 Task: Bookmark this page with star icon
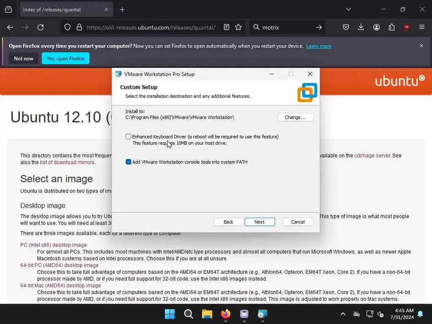point(238,27)
